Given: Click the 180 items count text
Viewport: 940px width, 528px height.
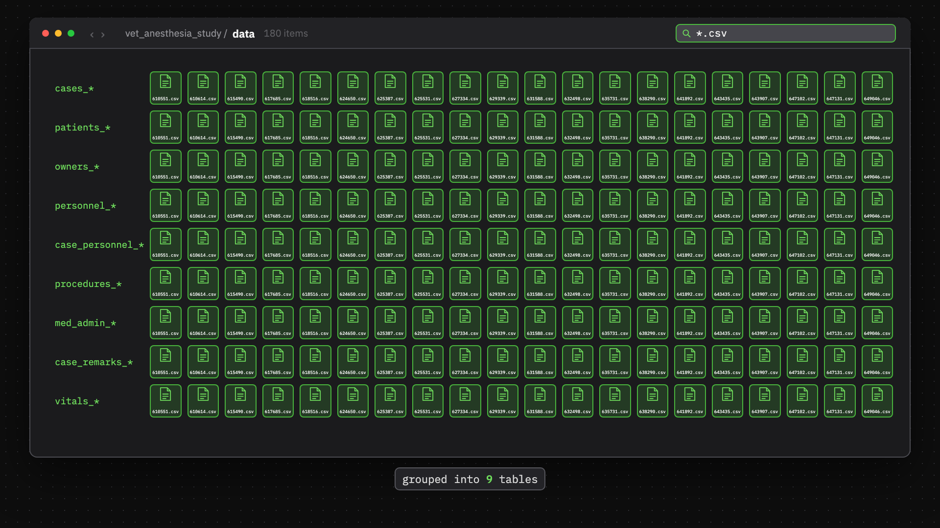Looking at the screenshot, I should point(286,33).
